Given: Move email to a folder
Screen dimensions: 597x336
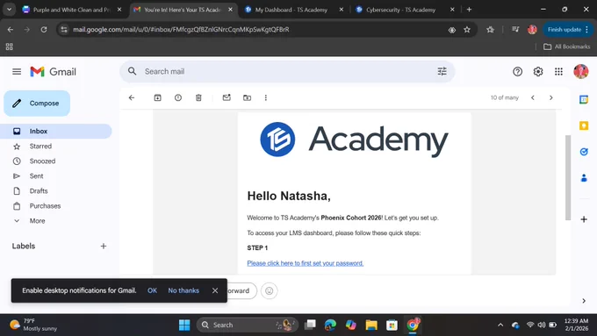Looking at the screenshot, I should tap(247, 97).
